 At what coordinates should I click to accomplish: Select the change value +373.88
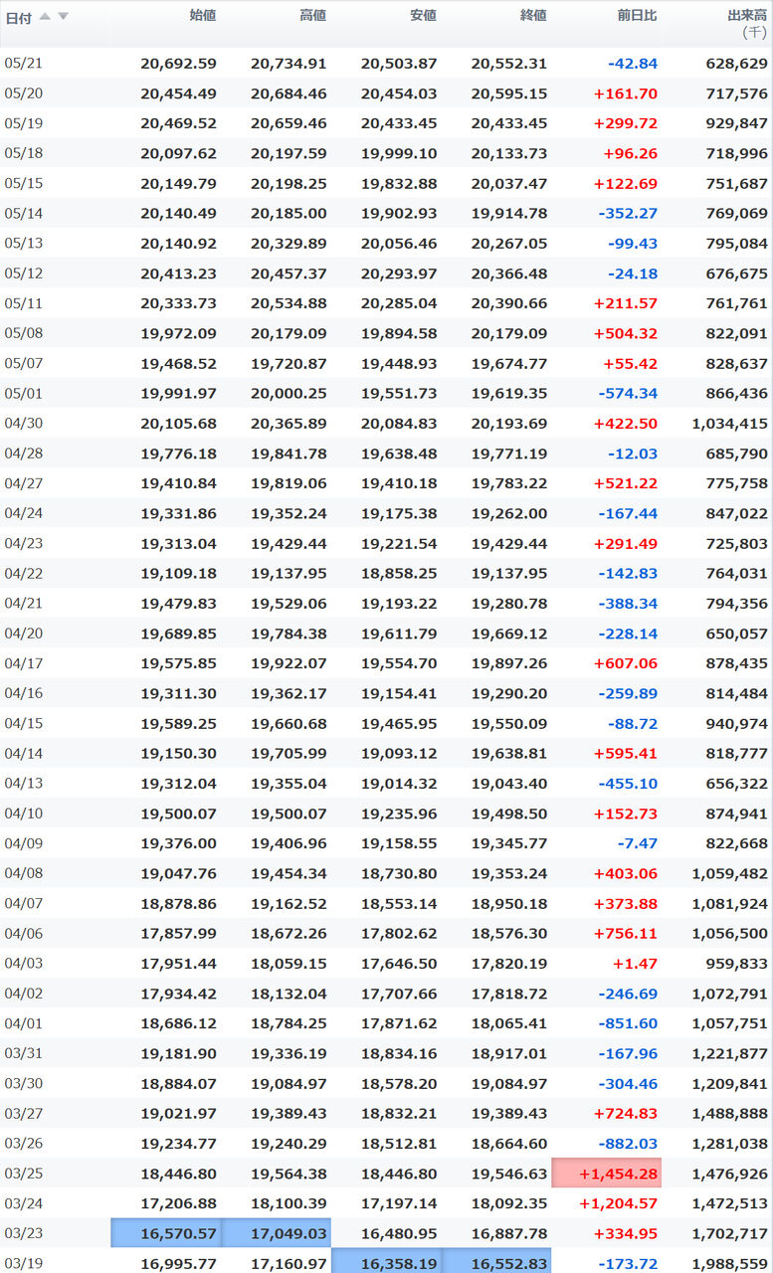(x=626, y=903)
